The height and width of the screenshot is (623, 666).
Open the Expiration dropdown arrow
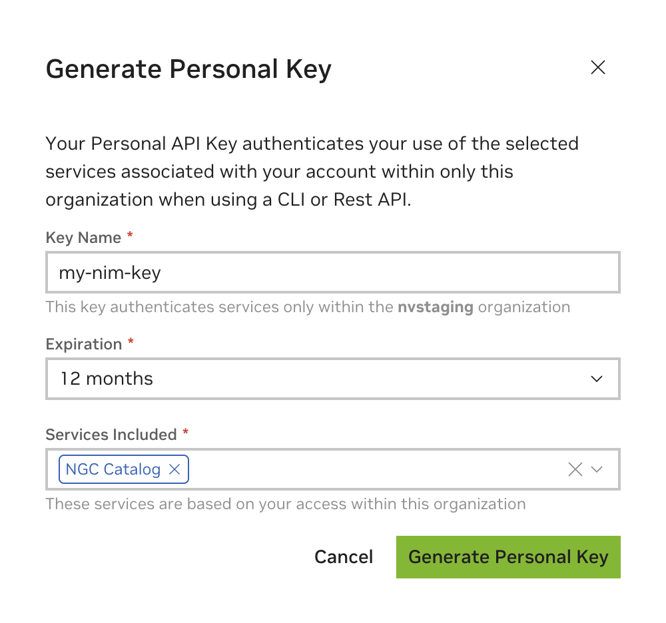(597, 379)
